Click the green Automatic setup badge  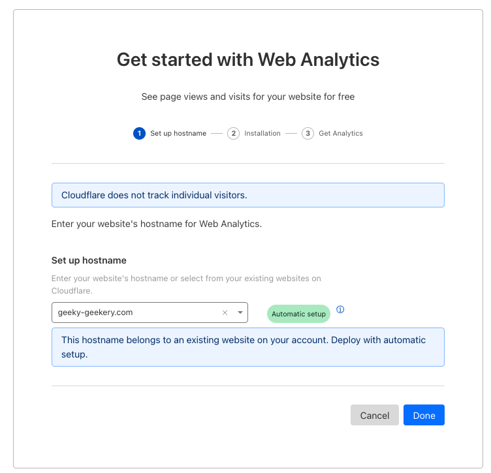[298, 314]
